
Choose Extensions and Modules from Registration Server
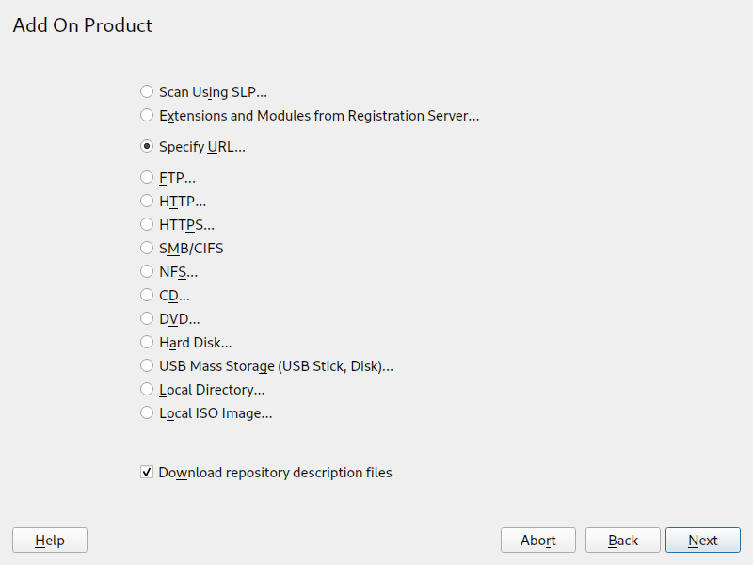pos(147,116)
